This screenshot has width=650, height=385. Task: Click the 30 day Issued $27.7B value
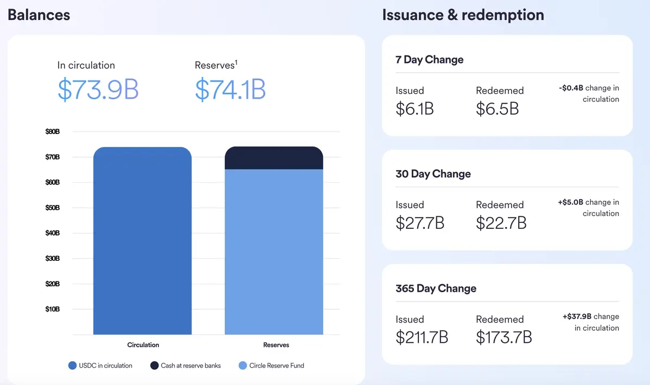[419, 223]
